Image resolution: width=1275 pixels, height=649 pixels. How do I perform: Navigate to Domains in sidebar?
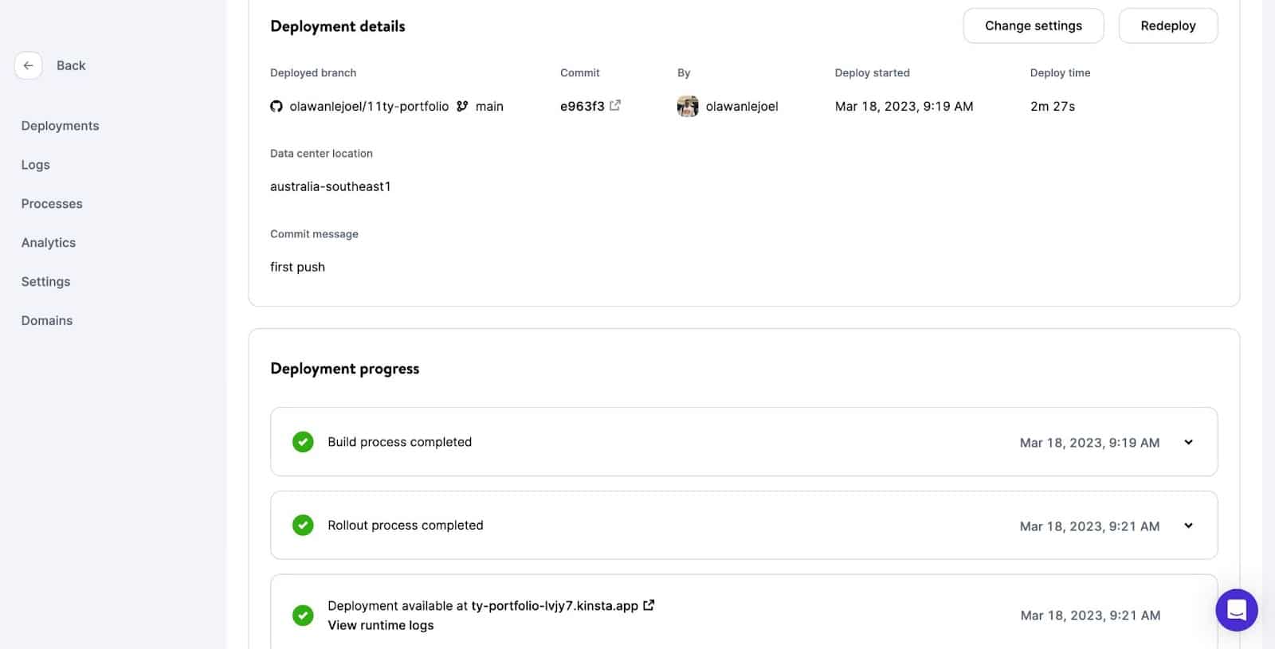point(47,321)
